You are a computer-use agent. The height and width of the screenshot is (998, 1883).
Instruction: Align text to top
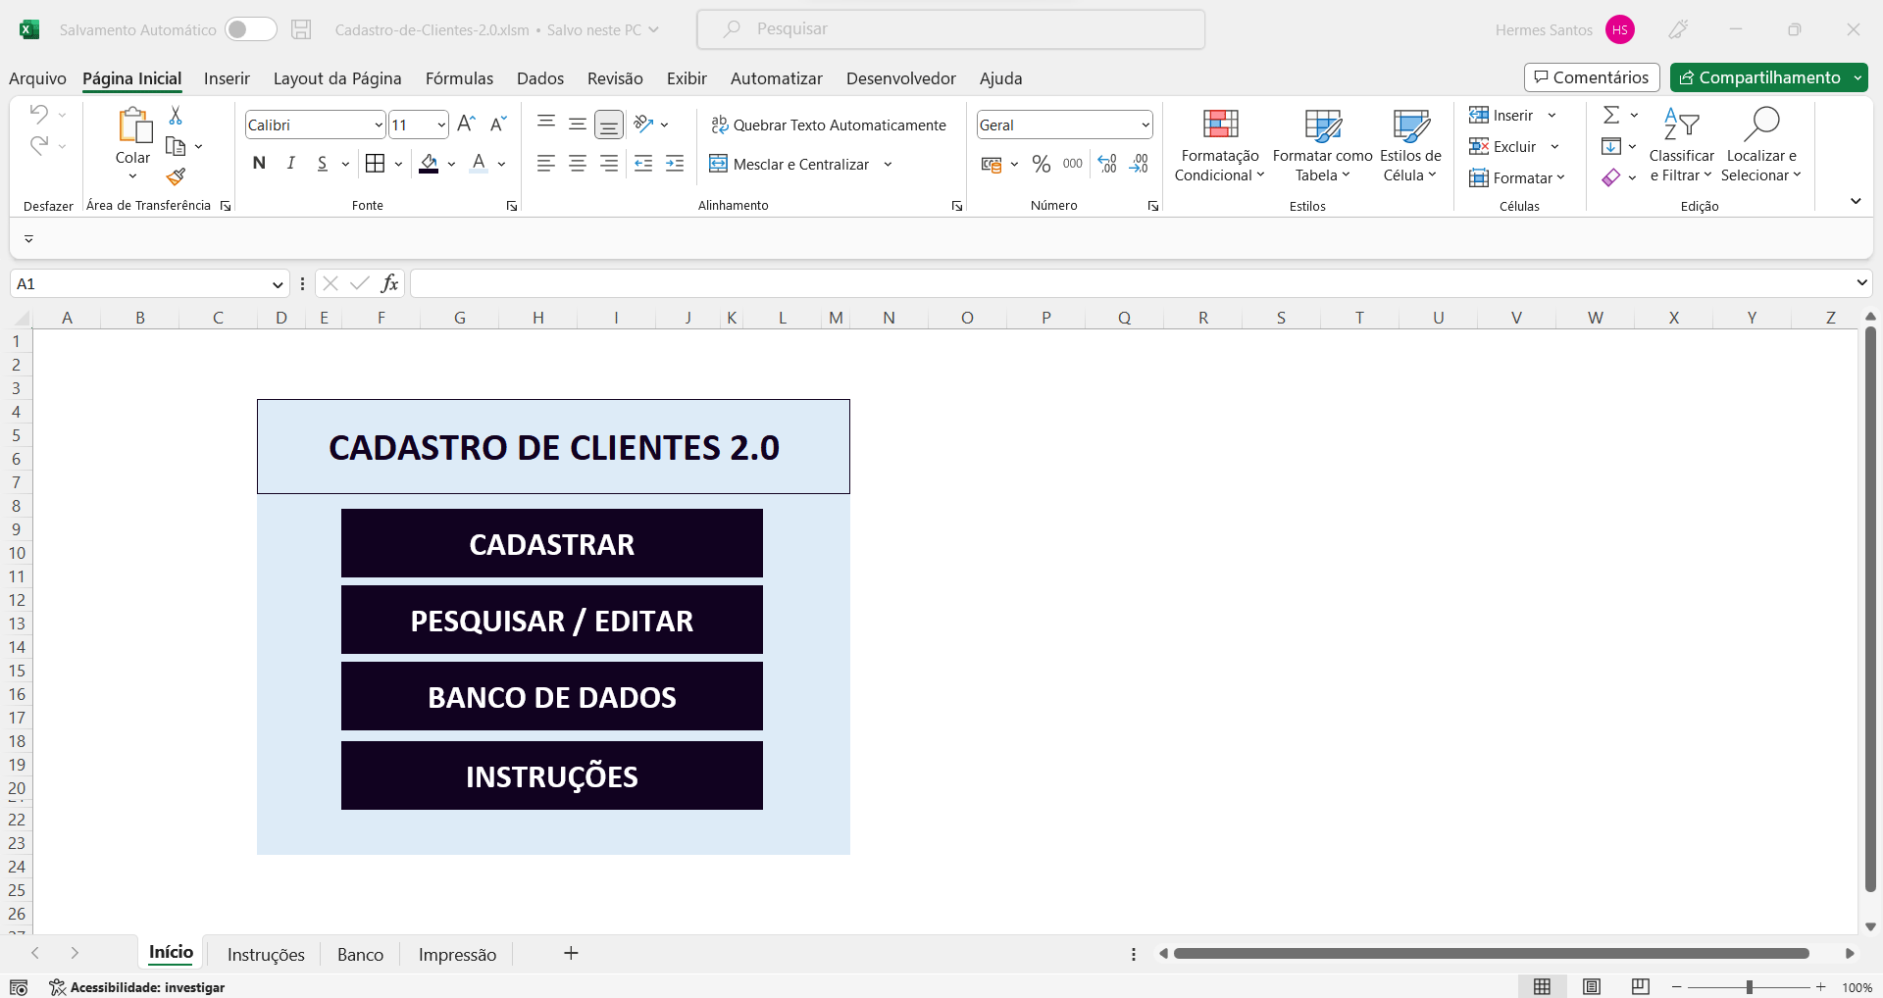pos(546,124)
